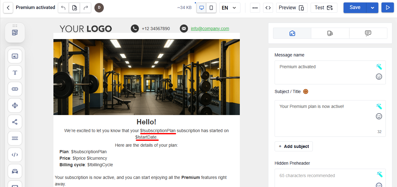Viewport: 397px width, 187px height.
Task: Click the Billing cycle line in email
Action: [86, 165]
